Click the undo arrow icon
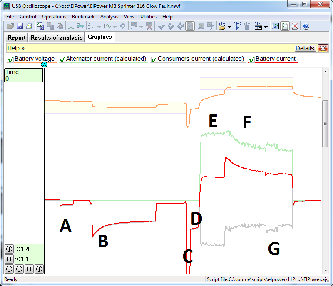333x286 pixels. tap(122, 26)
